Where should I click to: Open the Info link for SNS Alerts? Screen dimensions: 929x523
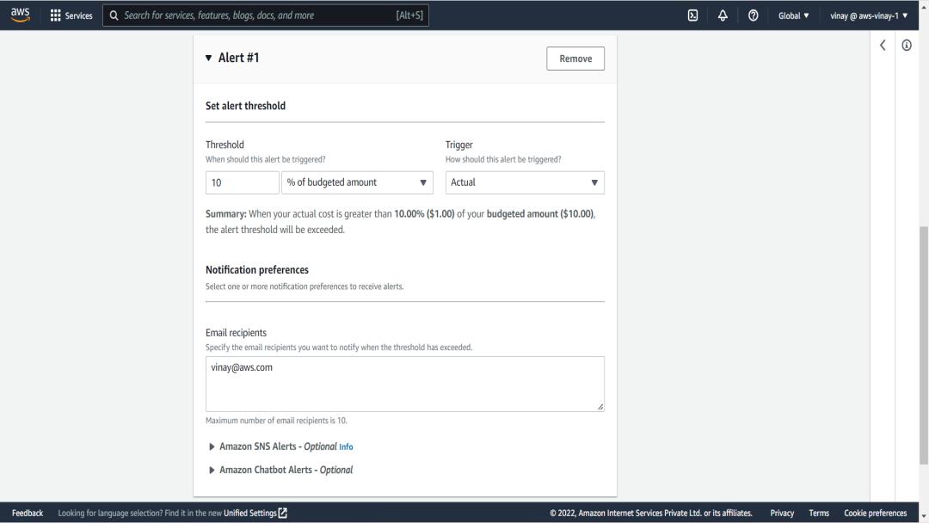(346, 447)
